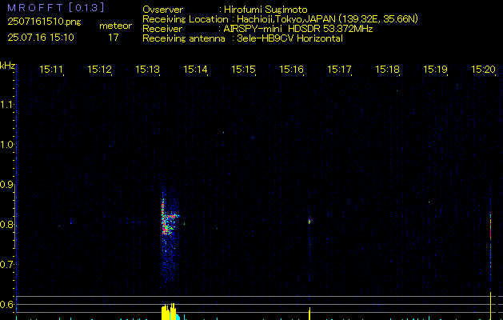Image resolution: width=503 pixels, height=320 pixels.
Task: Select the 1.0 kHz frequency label
Action: click(7, 145)
